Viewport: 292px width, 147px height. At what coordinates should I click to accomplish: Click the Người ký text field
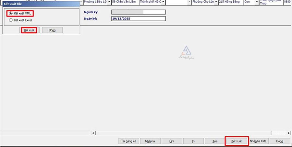tap(138, 12)
